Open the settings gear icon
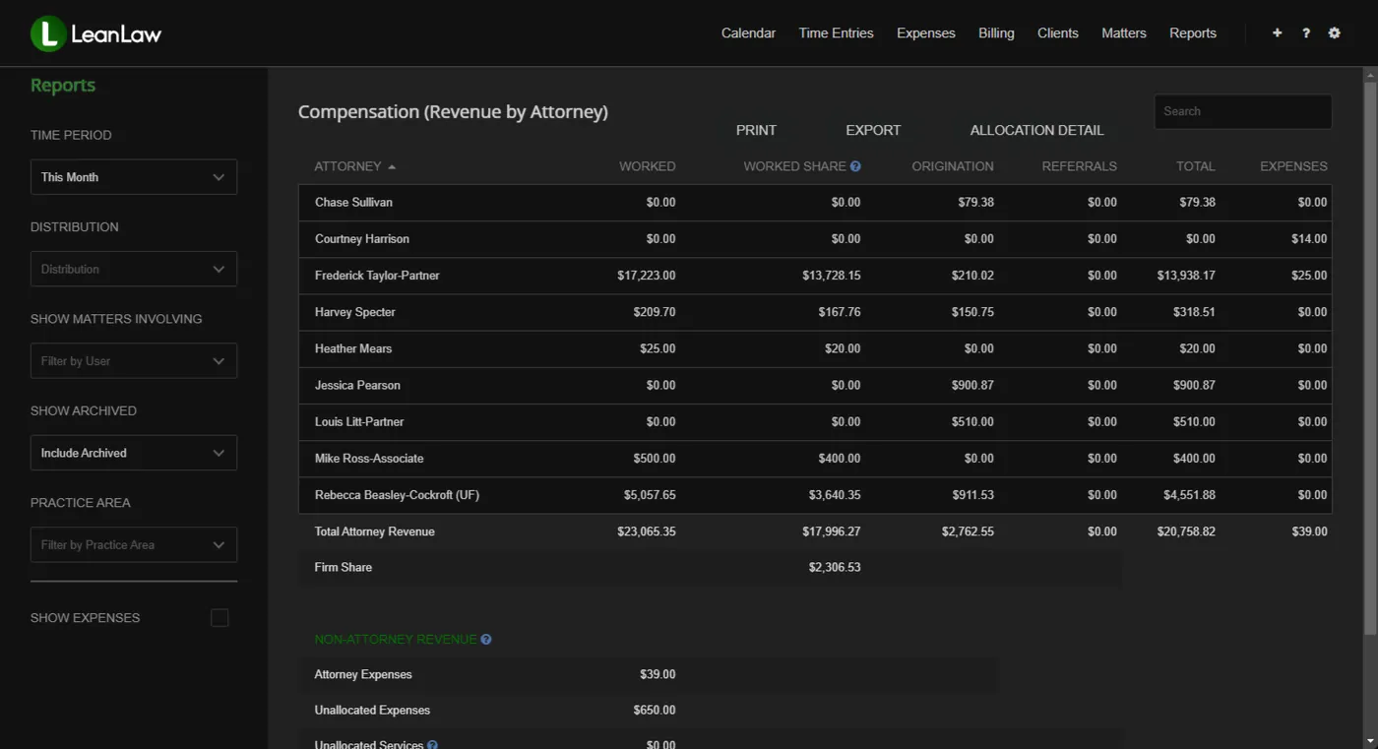The height and width of the screenshot is (749, 1378). pos(1335,32)
